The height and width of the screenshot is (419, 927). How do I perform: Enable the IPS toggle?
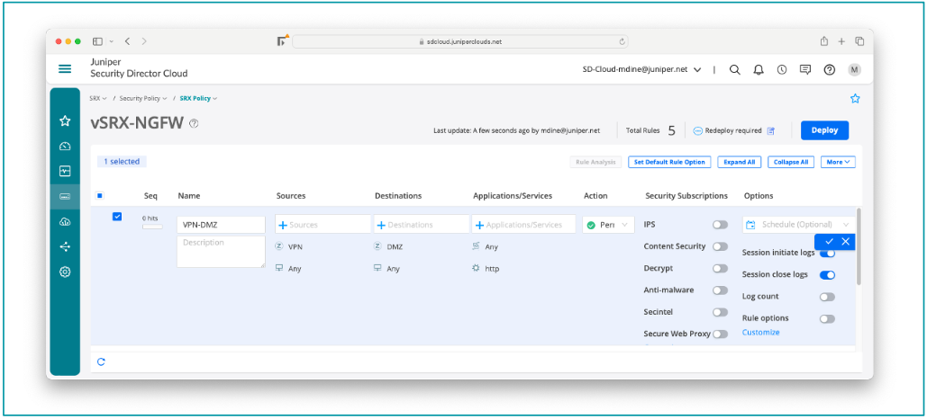coord(720,225)
